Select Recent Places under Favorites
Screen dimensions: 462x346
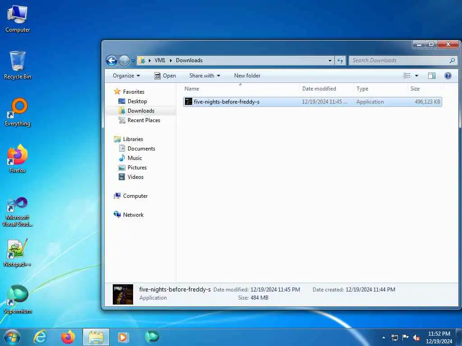(143, 120)
